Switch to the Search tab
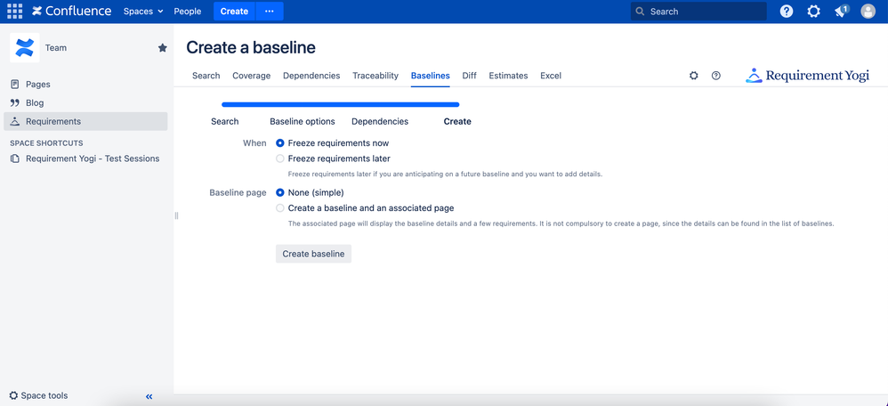Screen dimensions: 888x406 coord(206,76)
